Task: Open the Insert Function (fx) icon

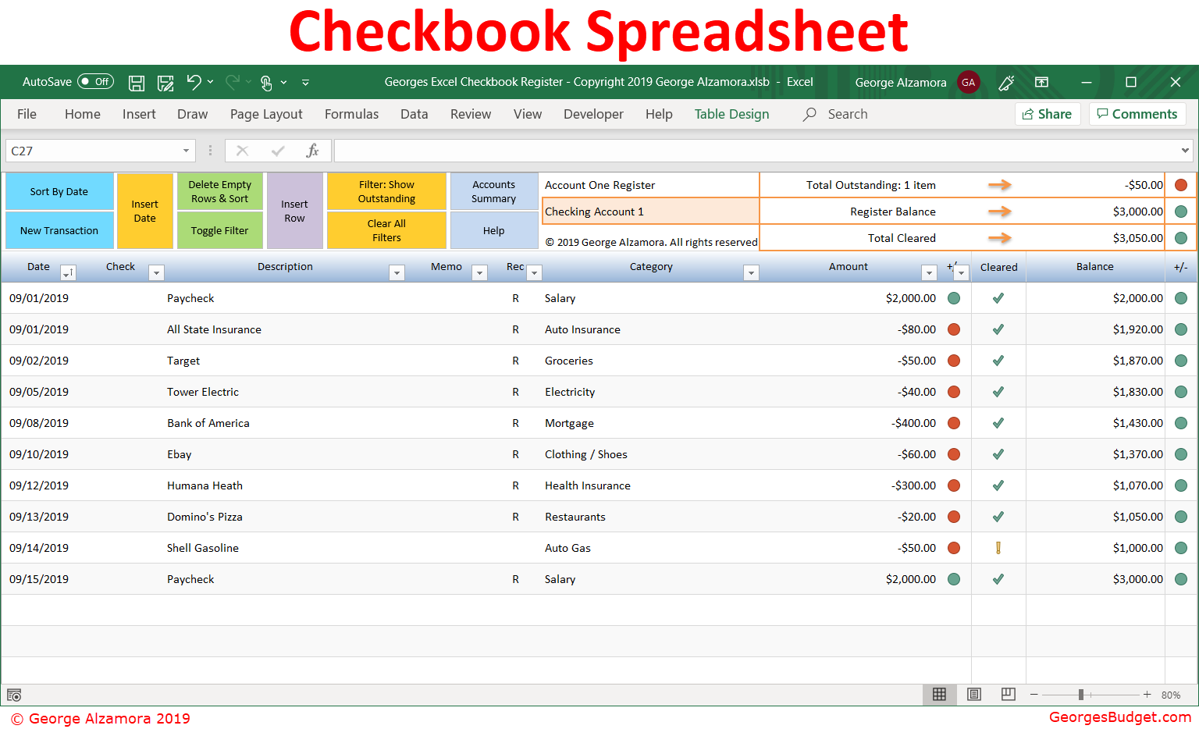Action: tap(311, 150)
